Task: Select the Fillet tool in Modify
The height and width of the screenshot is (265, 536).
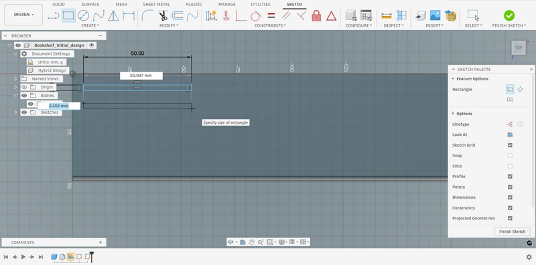Action: coord(147,15)
